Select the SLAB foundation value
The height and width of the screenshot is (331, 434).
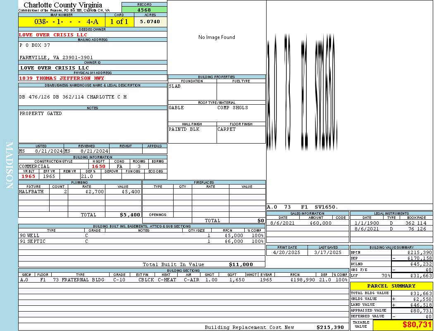coord(175,86)
